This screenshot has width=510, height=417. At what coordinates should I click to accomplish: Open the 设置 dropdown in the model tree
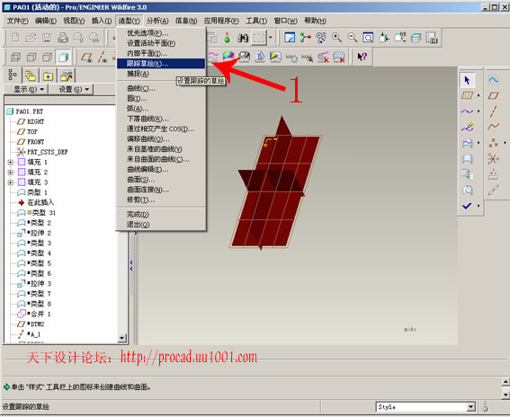click(x=71, y=89)
